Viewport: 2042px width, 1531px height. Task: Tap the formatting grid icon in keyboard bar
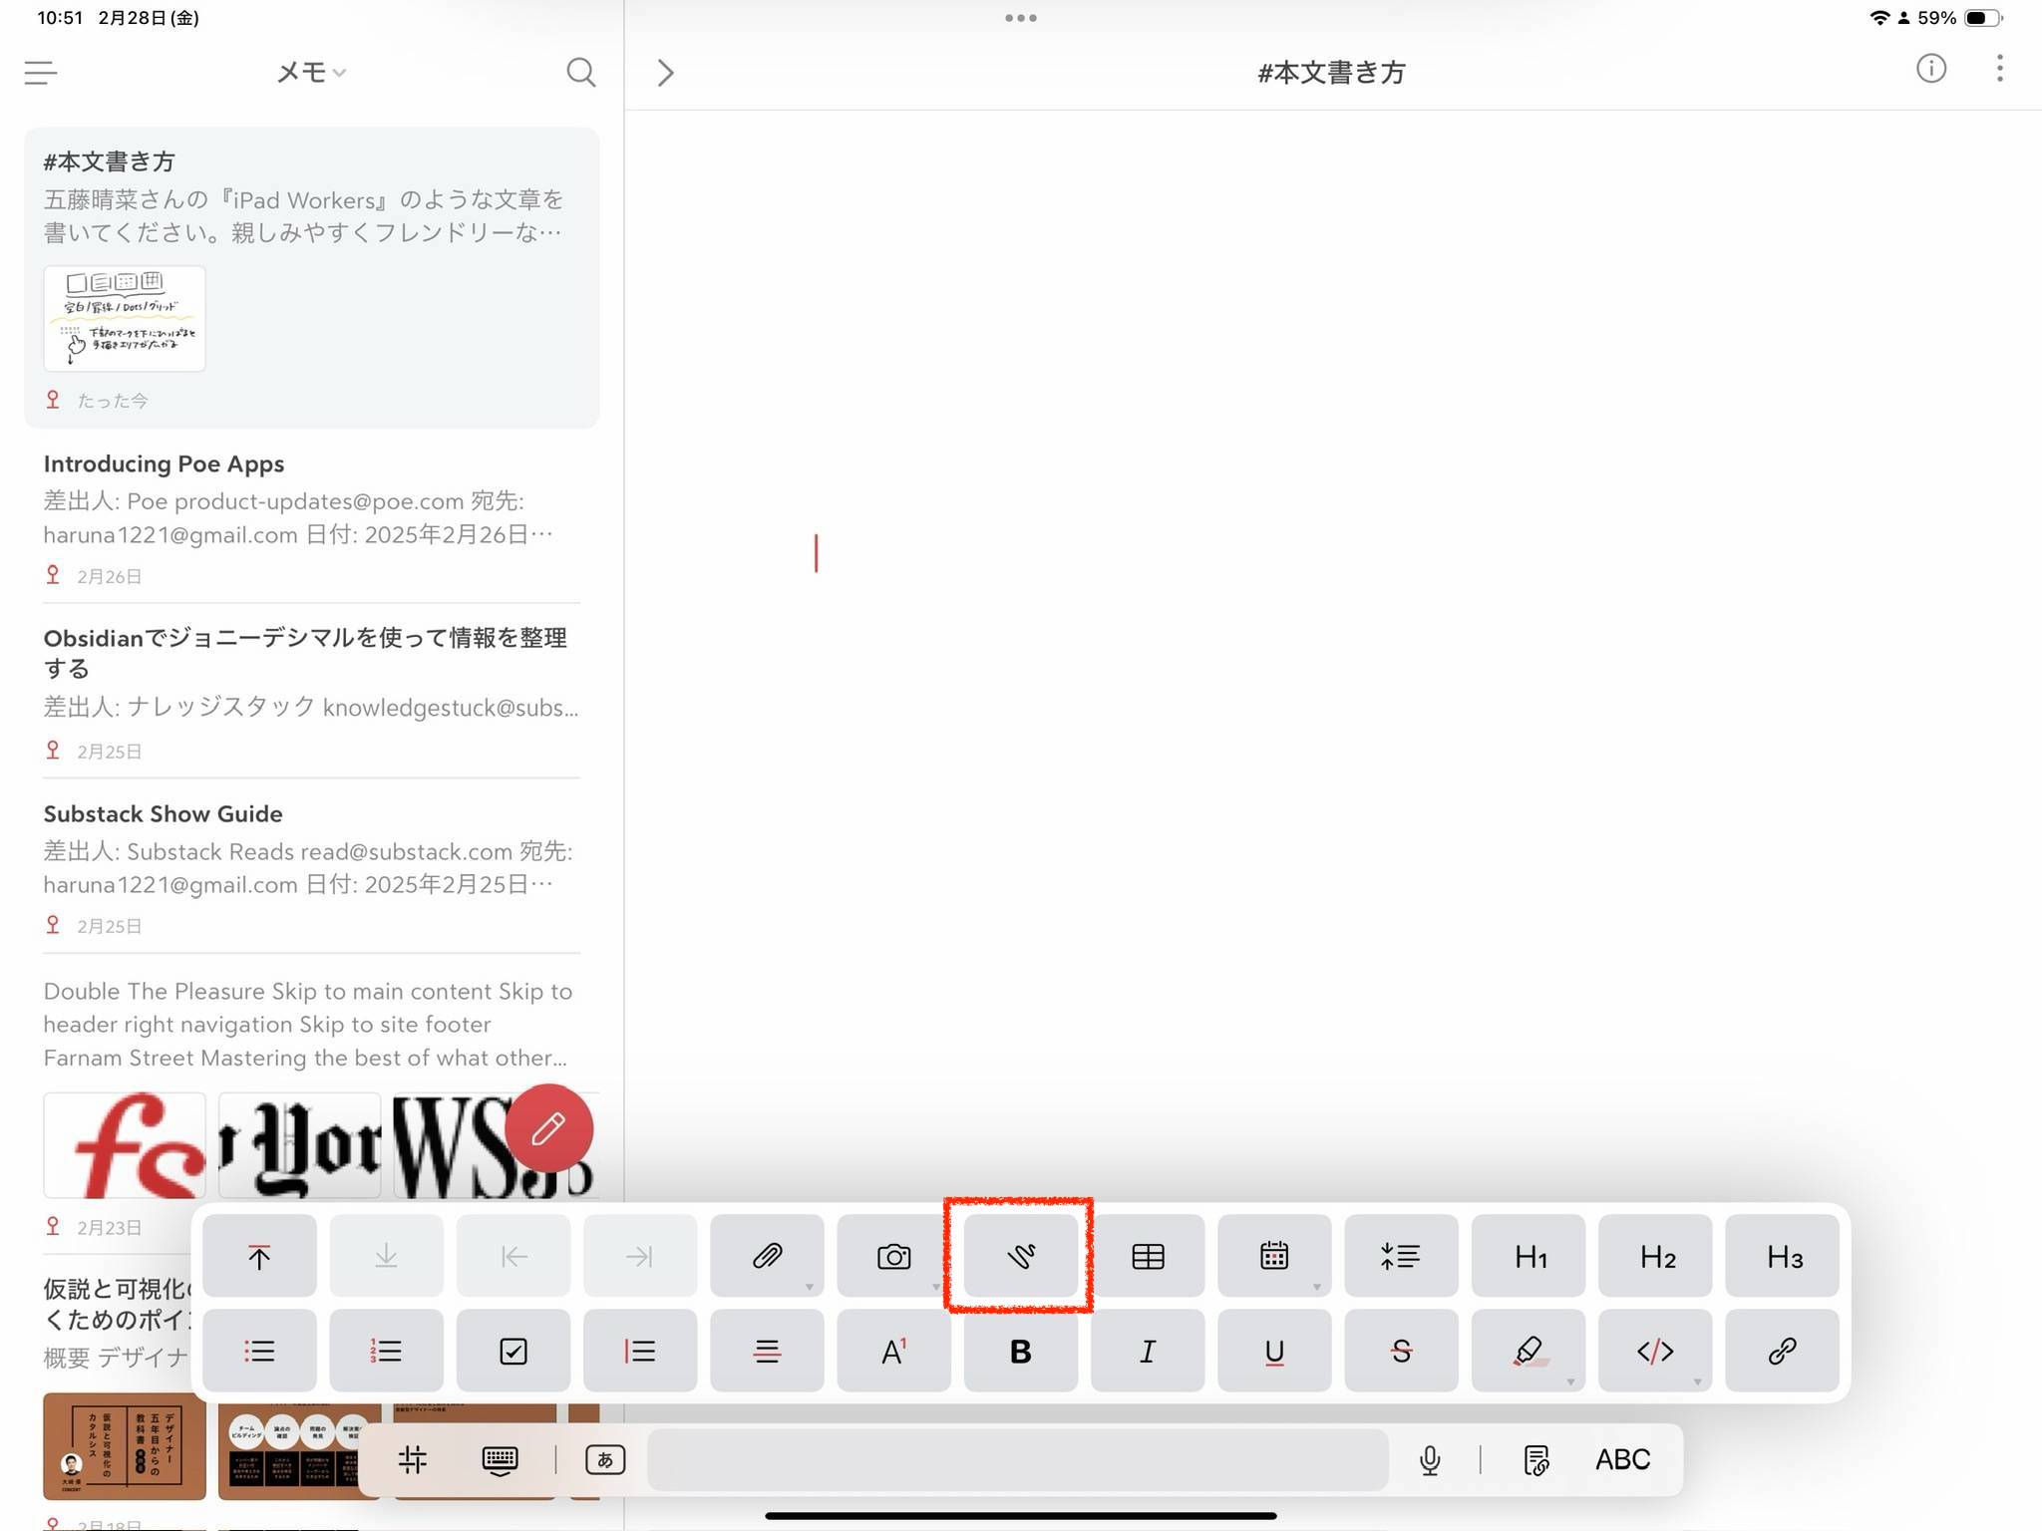[x=412, y=1460]
